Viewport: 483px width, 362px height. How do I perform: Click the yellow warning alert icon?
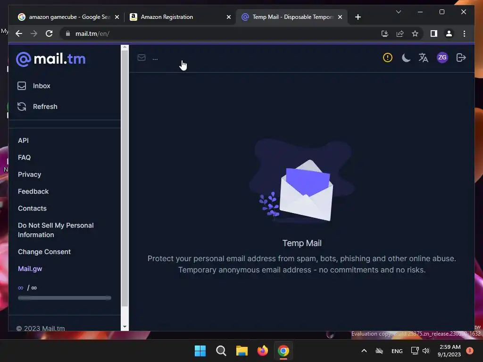[388, 58]
